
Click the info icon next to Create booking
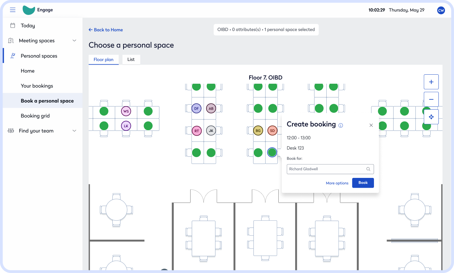pos(341,125)
